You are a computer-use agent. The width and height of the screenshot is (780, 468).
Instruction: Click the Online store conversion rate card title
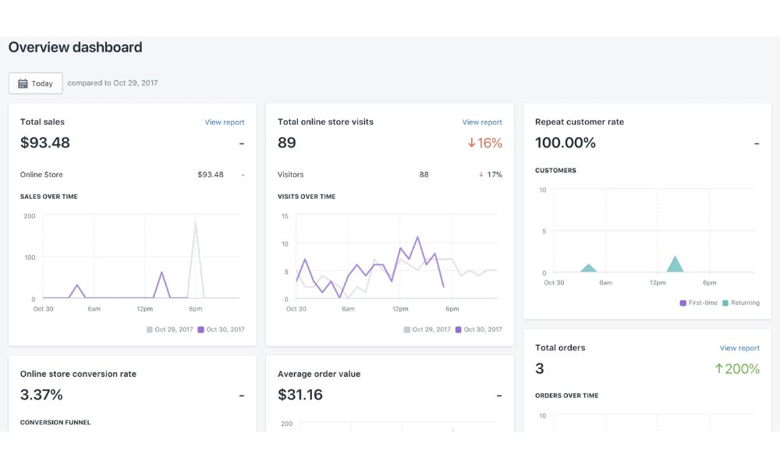coord(78,374)
